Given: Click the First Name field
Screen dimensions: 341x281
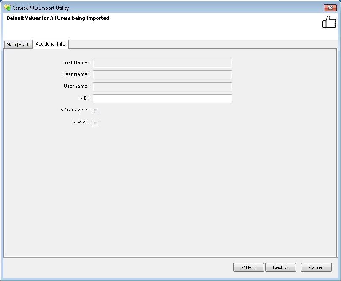Looking at the screenshot, I should [x=162, y=63].
